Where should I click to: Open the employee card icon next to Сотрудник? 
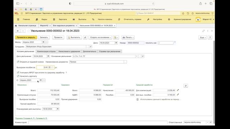tap(91, 47)
